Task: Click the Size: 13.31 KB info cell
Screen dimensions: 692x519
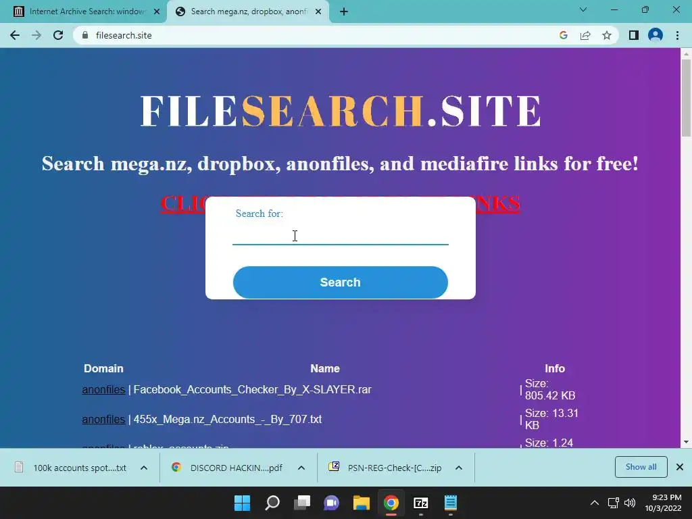Action: coord(551,419)
